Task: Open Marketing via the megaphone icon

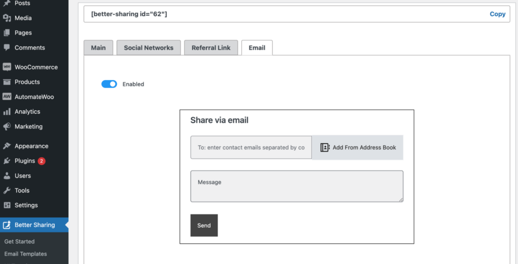Action: [x=7, y=126]
